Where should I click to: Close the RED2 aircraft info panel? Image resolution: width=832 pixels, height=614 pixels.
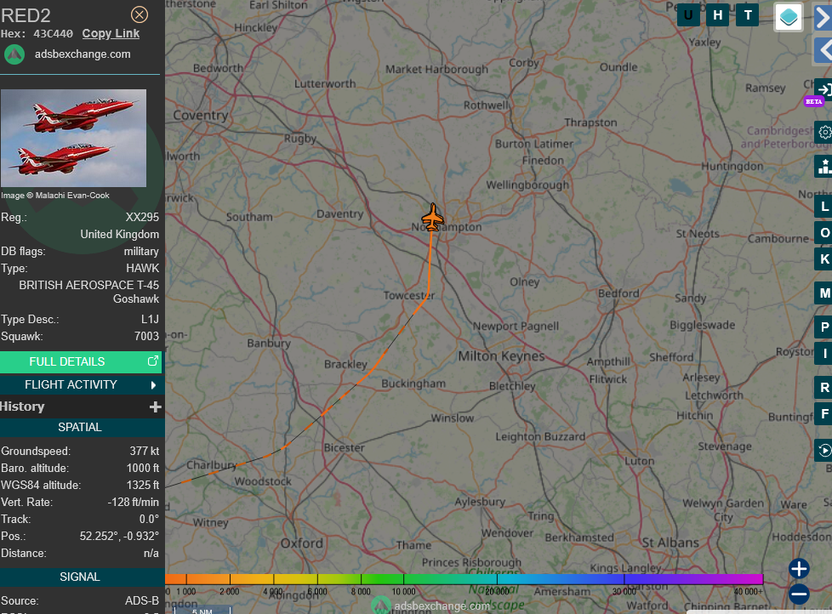(140, 14)
